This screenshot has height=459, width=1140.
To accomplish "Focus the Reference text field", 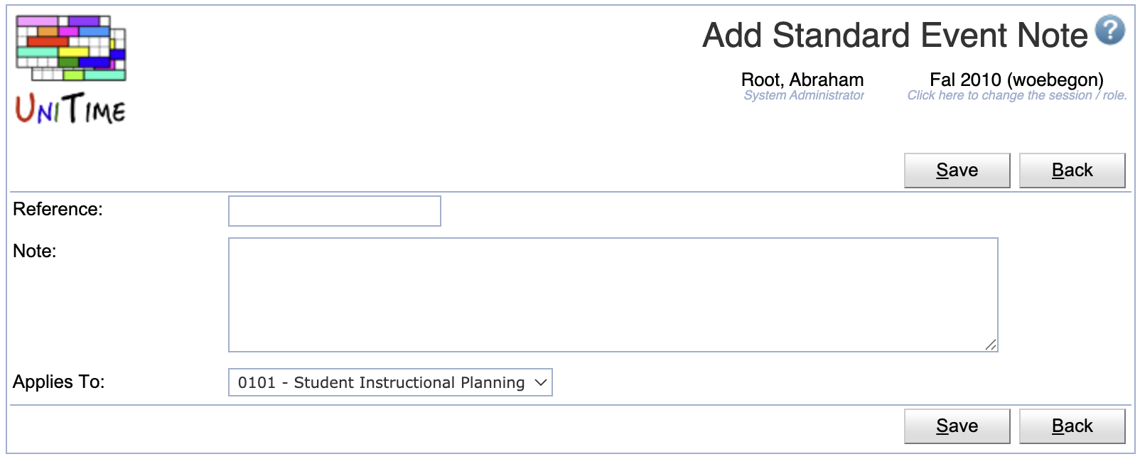I will (x=335, y=211).
